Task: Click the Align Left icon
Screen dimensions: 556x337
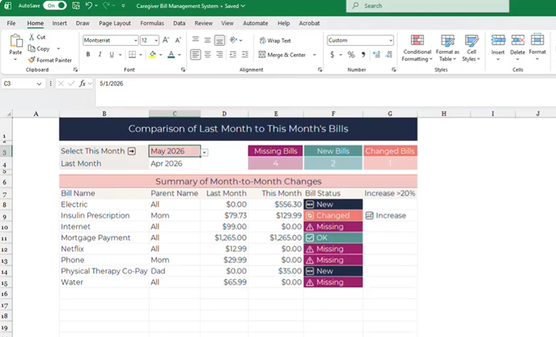Action: [195, 54]
